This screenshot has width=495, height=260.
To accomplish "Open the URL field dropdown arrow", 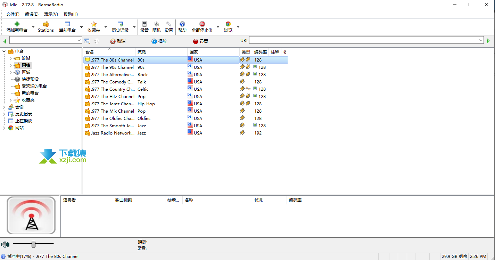I will coord(481,40).
